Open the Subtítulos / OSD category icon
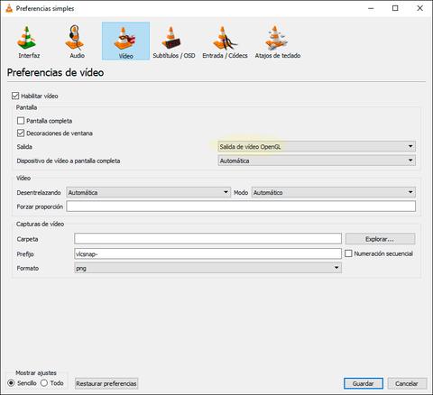Viewport: 433px width, 395px height. click(174, 41)
